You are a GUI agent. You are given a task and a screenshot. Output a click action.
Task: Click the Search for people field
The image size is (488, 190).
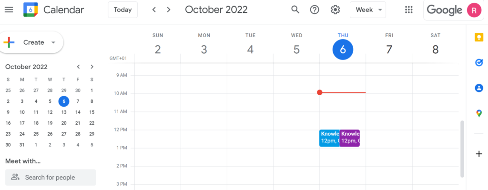coord(51,177)
